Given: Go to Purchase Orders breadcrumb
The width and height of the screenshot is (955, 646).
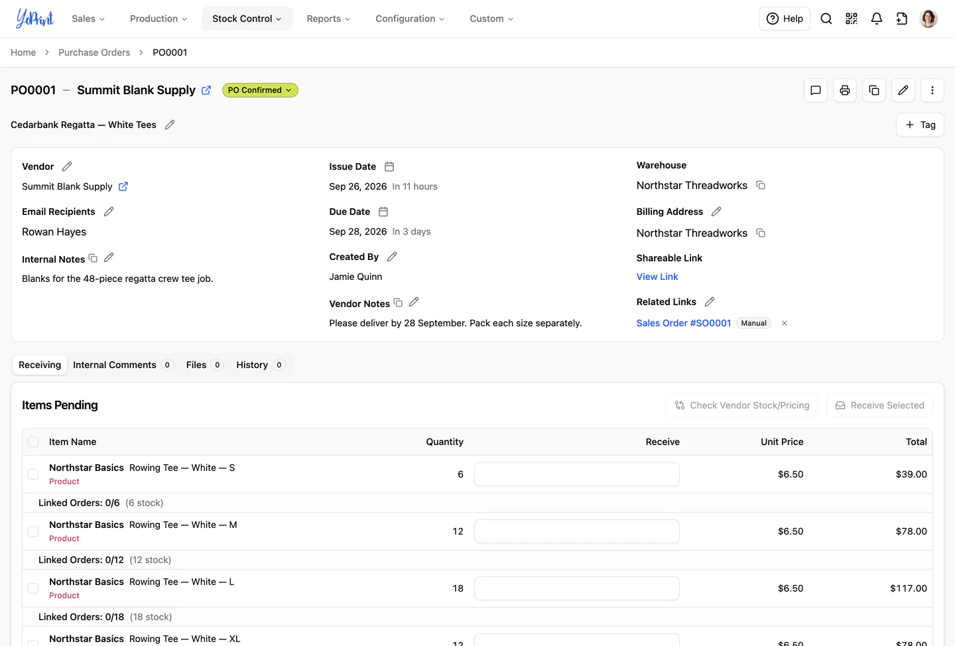Looking at the screenshot, I should click(x=94, y=52).
